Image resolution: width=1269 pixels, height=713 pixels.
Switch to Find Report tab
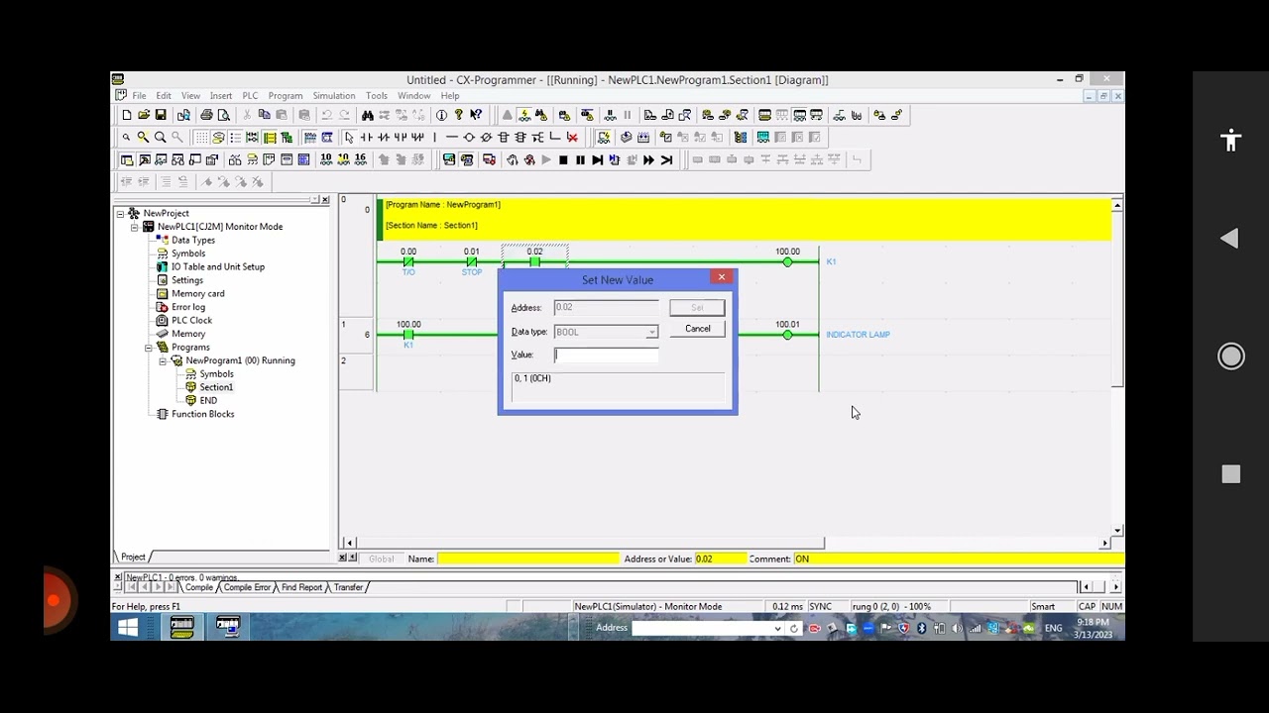pyautogui.click(x=302, y=587)
